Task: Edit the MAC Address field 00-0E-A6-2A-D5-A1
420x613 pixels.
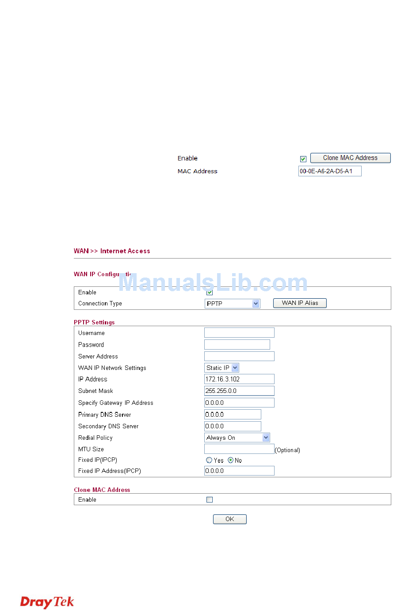Action: (330, 171)
